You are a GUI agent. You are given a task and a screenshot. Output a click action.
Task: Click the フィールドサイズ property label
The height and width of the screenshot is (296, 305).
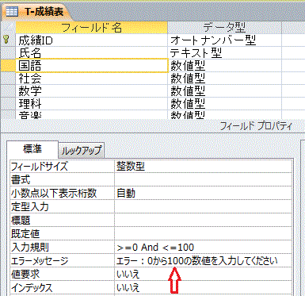[x=63, y=166]
